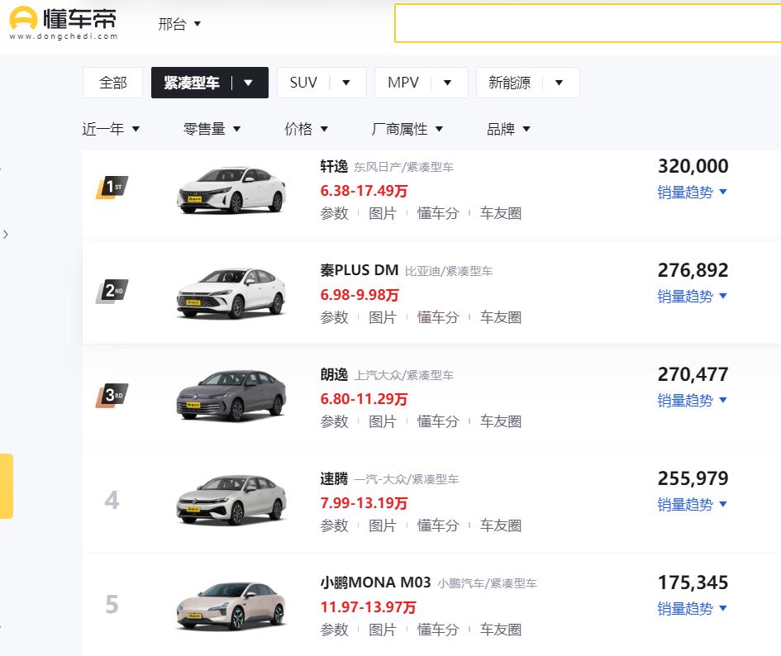Click the 懂车帝 logo
This screenshot has width=781, height=656.
point(62,20)
